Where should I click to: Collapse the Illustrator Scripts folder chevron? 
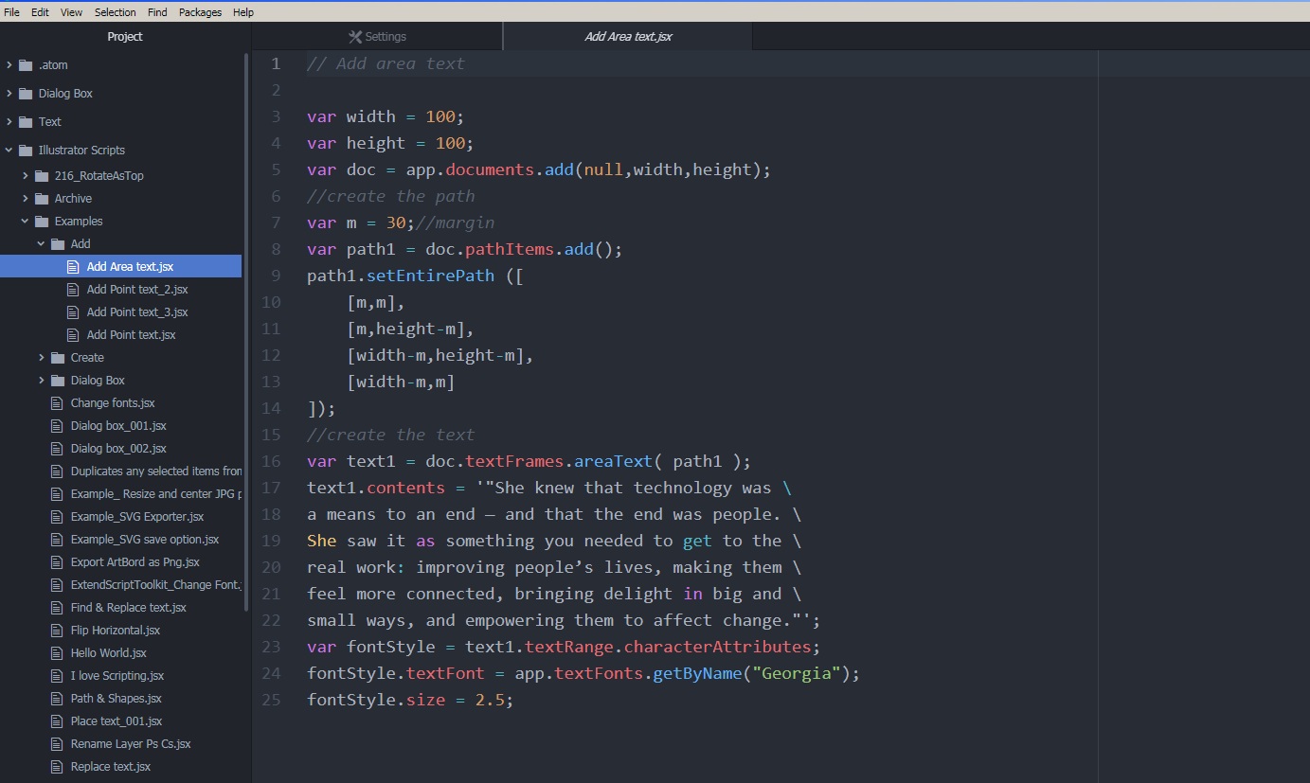(x=9, y=151)
